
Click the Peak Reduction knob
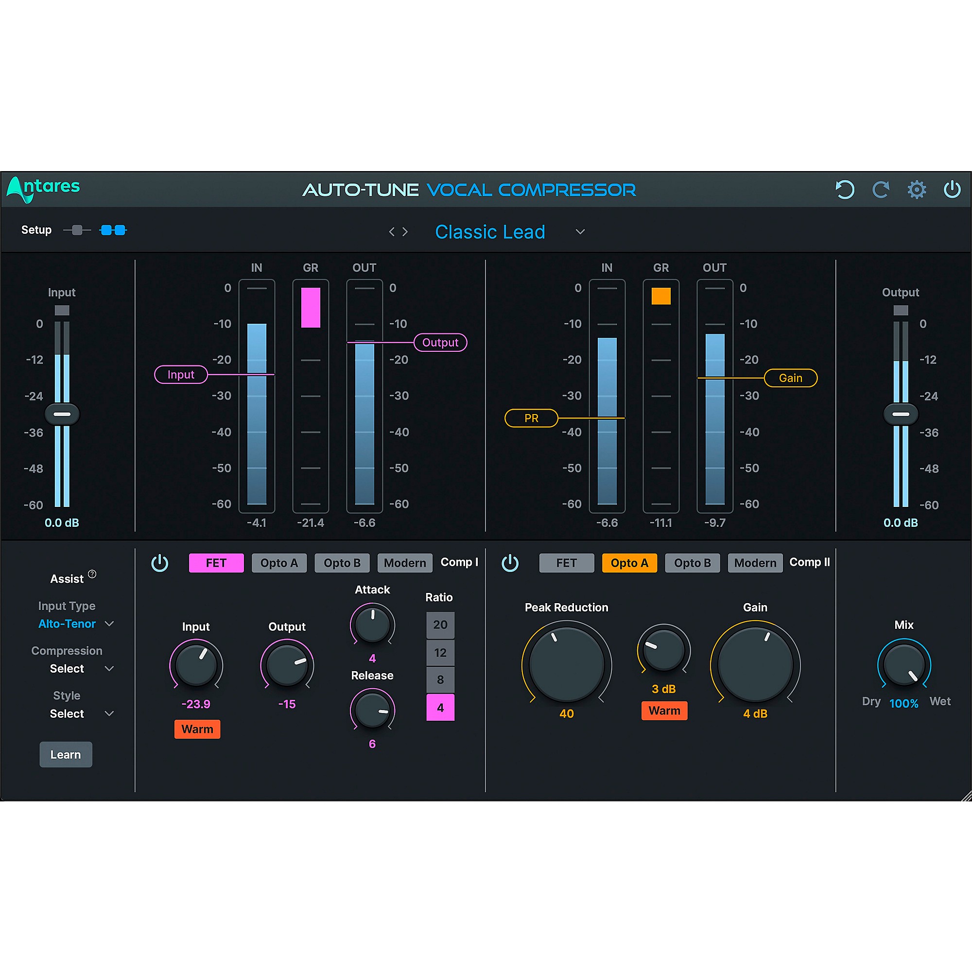coord(567,664)
